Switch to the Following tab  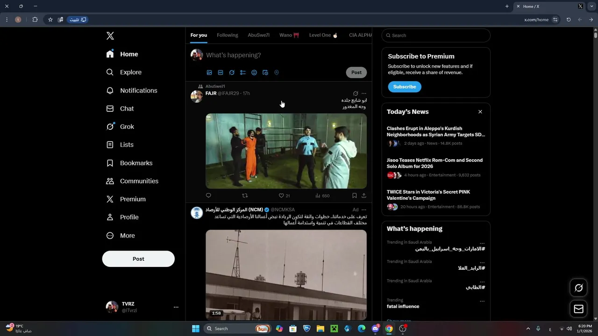point(228,35)
